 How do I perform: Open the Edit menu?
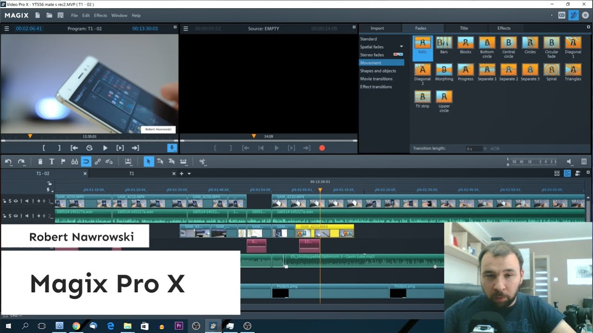click(86, 15)
